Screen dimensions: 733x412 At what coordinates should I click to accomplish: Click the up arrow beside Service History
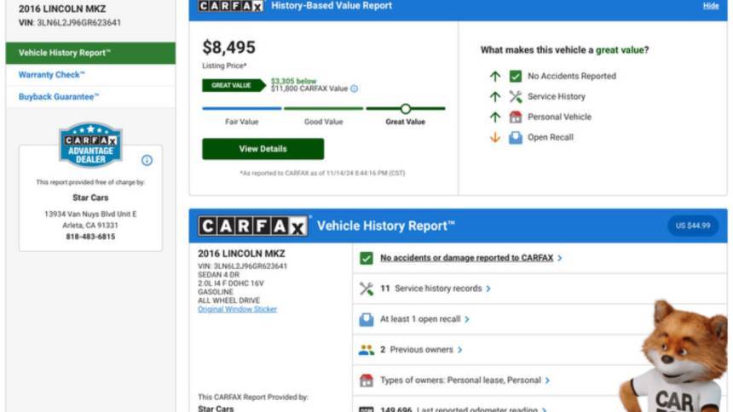pyautogui.click(x=495, y=97)
